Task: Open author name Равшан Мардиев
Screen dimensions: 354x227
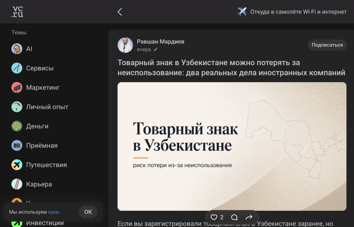Action: pos(160,42)
